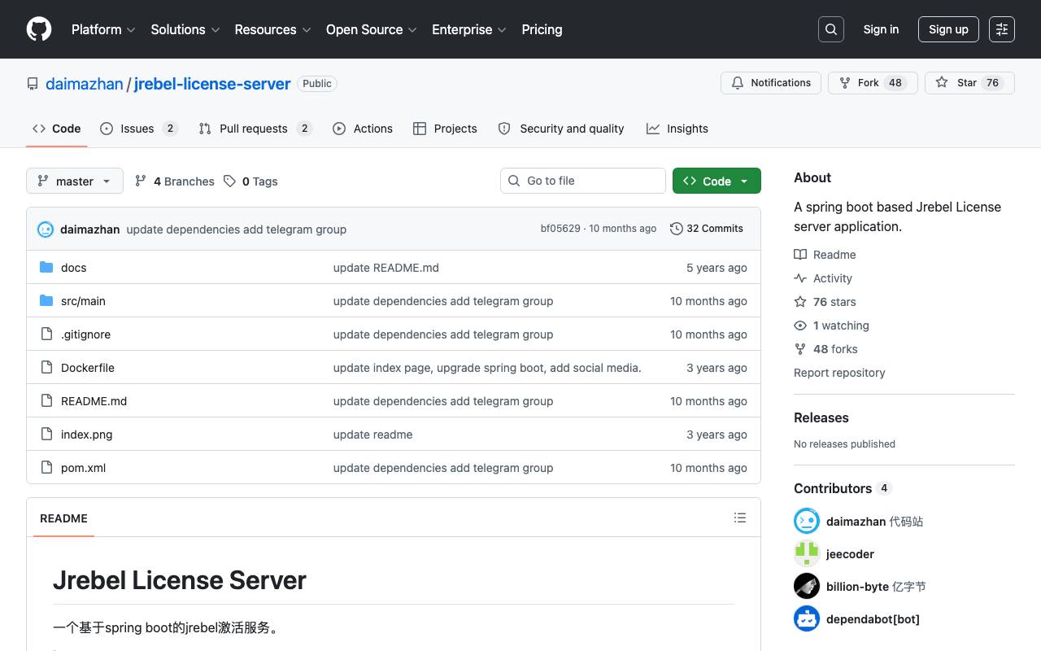1041x651 pixels.
Task: Open the src/main folder
Action: 83,301
